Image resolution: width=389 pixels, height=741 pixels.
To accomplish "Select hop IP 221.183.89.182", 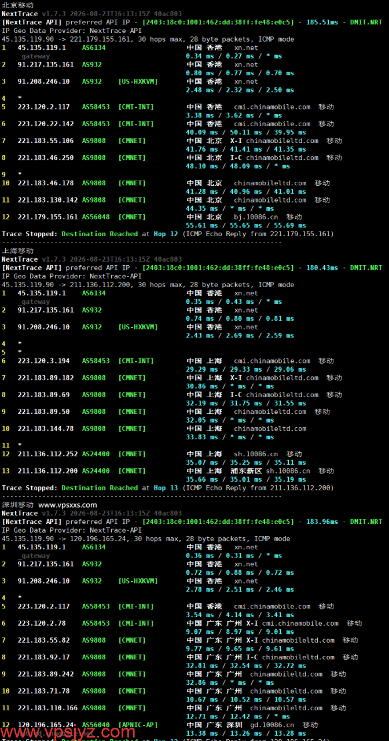I will [x=46, y=378].
